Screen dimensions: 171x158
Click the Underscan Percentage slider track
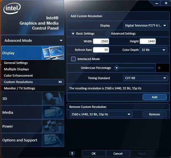(136, 68)
